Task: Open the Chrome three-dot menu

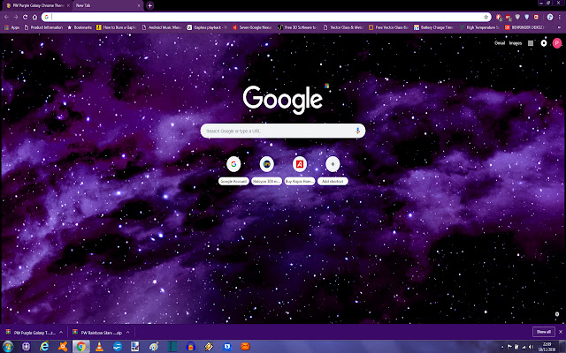Action: (559, 17)
